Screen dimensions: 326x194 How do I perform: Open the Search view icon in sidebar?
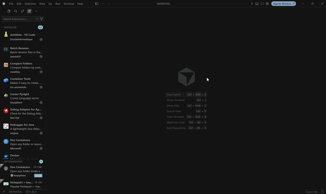pyautogui.click(x=15, y=11)
